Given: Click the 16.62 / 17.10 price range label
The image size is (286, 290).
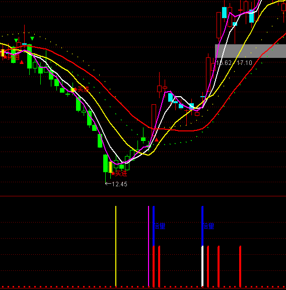Looking at the screenshot, I should (x=234, y=63).
